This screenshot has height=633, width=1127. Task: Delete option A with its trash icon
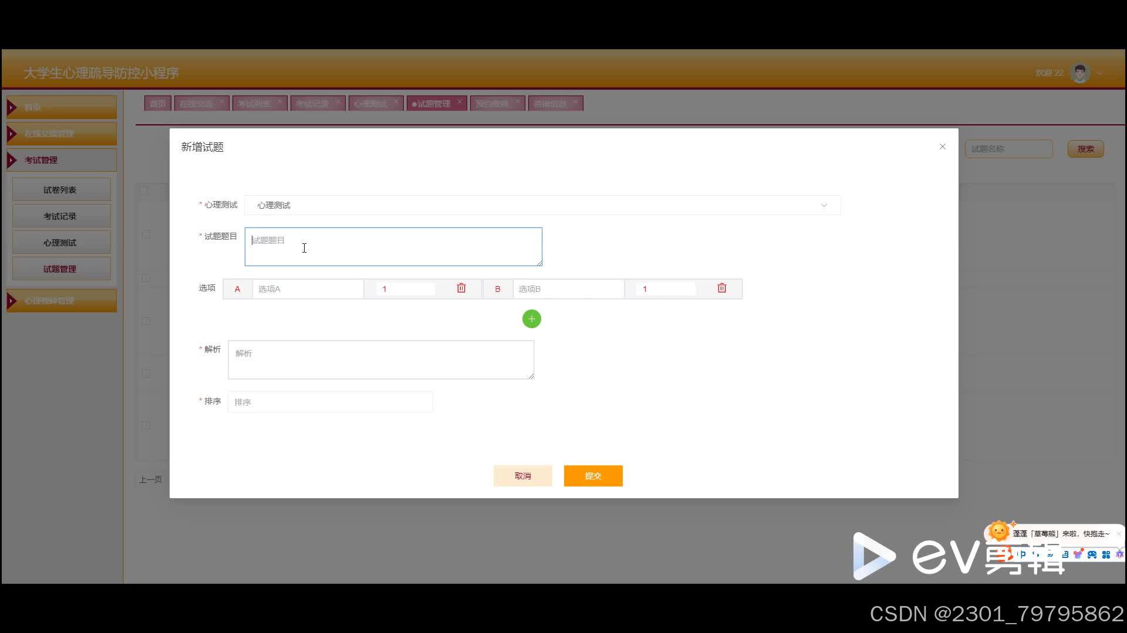(x=461, y=288)
